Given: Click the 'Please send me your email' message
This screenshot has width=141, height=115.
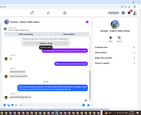Looking at the screenshot, I should click(52, 88).
